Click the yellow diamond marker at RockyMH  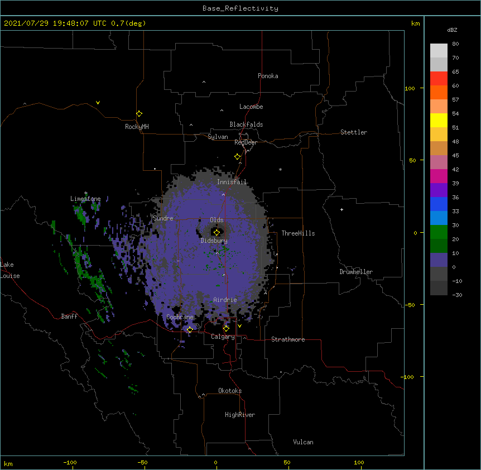(x=140, y=113)
